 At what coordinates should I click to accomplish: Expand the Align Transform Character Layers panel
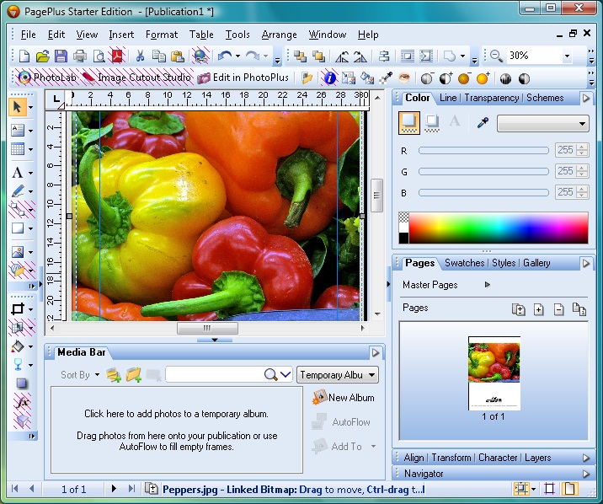[x=585, y=458]
